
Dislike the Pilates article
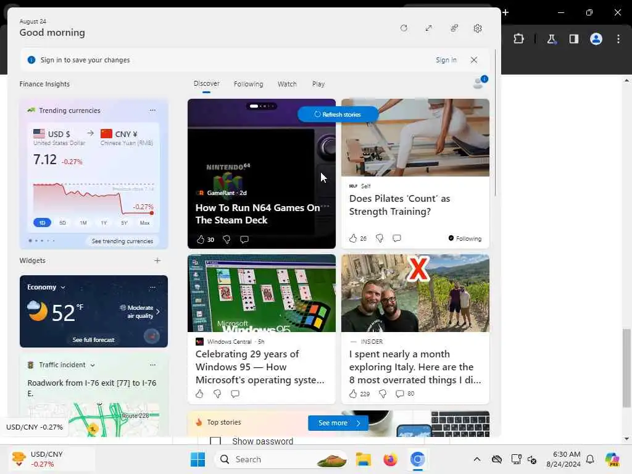(x=380, y=238)
